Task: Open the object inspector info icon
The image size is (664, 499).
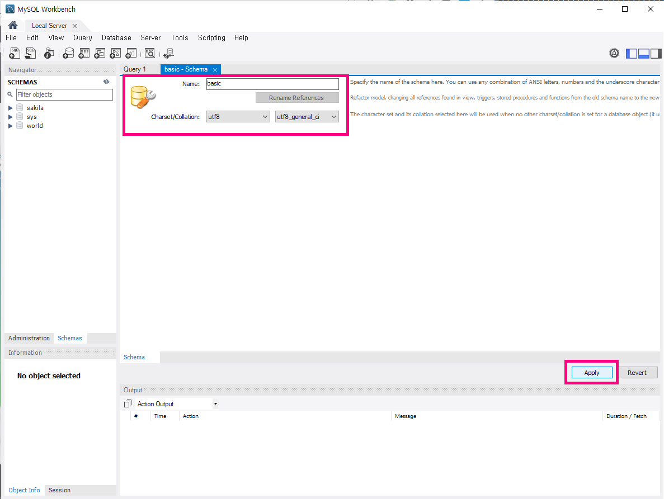Action: coord(49,53)
